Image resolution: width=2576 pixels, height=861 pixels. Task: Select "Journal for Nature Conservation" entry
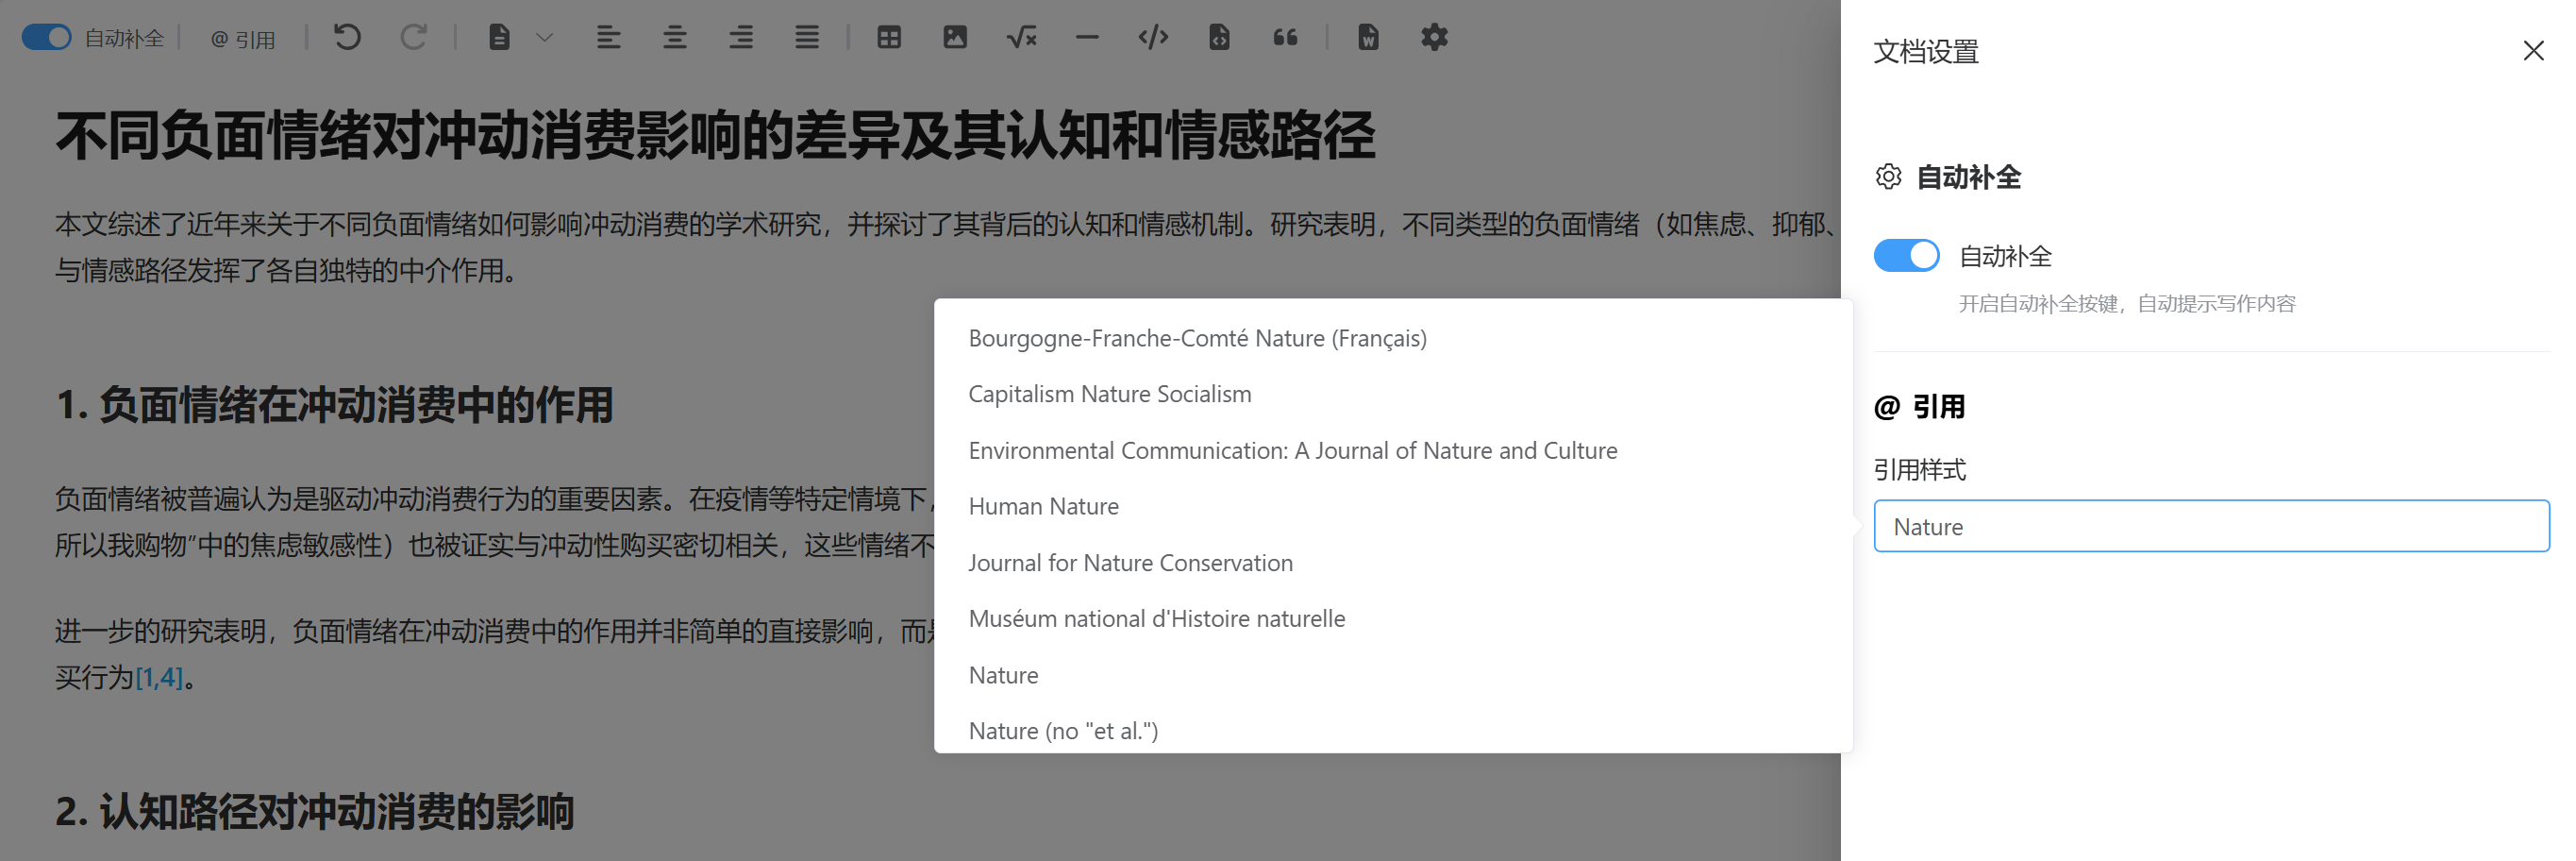click(x=1130, y=563)
